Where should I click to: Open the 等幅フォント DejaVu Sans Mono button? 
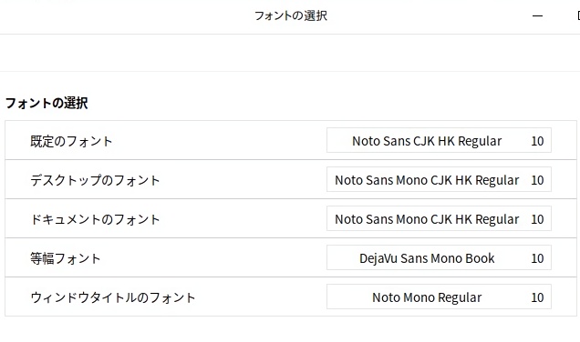pos(439,257)
